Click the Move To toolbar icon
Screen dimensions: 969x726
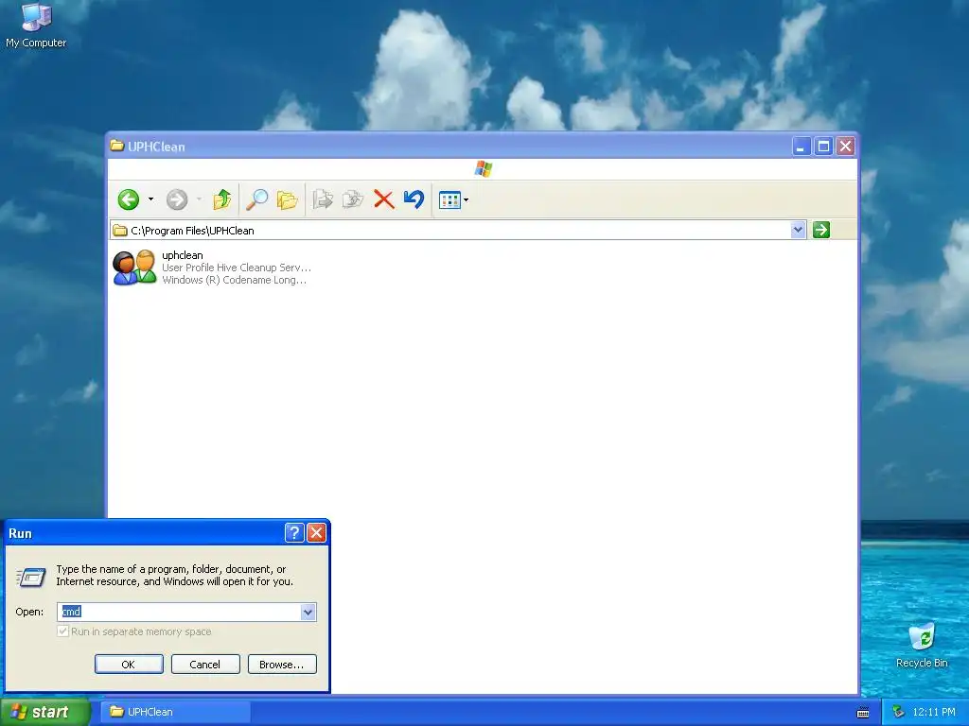pyautogui.click(x=323, y=199)
